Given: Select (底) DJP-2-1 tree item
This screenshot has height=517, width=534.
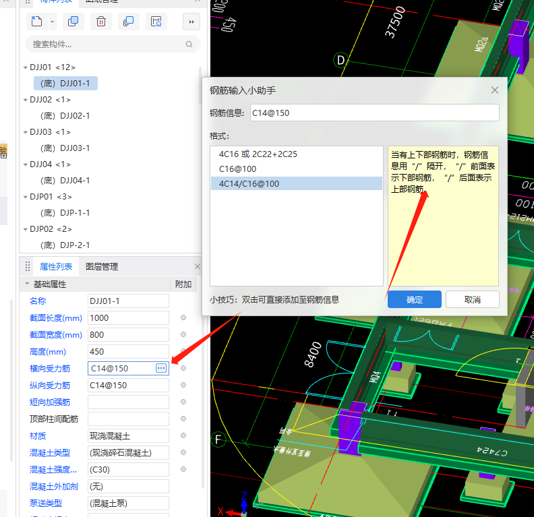Looking at the screenshot, I should pos(65,245).
